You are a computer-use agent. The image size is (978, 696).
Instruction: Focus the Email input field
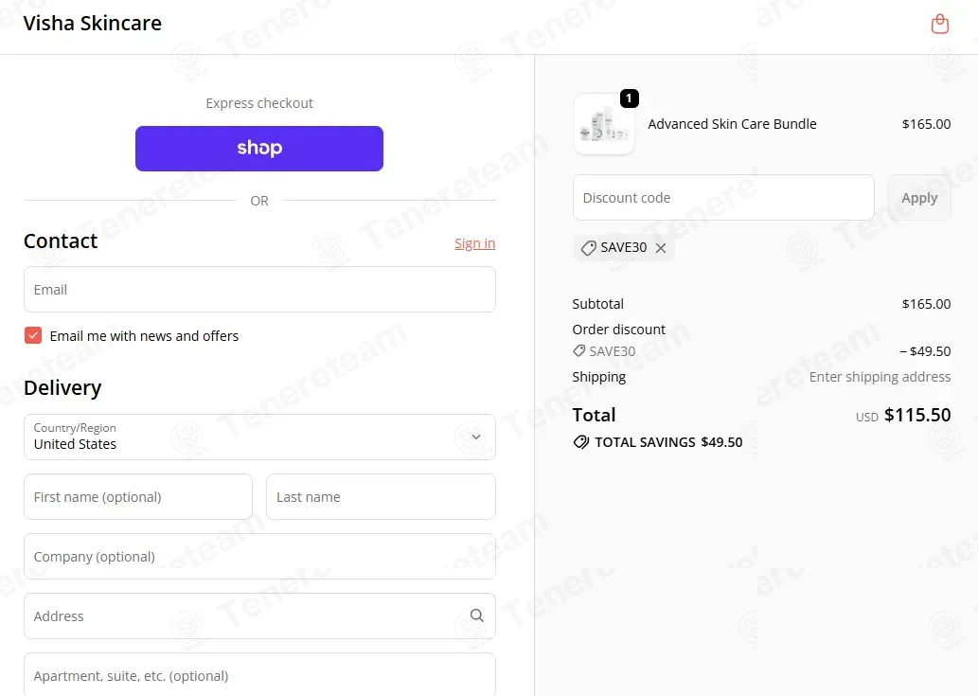[x=259, y=290]
